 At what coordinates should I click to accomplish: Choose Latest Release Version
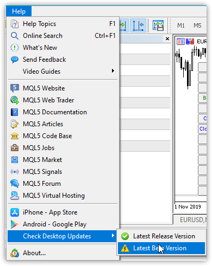click(161, 236)
